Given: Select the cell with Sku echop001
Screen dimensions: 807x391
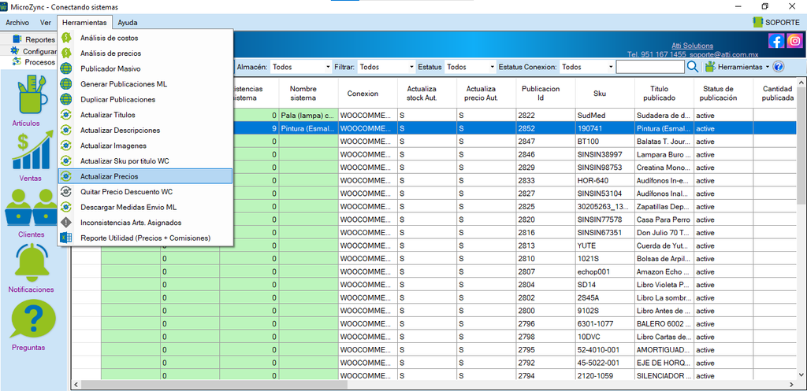Looking at the screenshot, I should [604, 271].
